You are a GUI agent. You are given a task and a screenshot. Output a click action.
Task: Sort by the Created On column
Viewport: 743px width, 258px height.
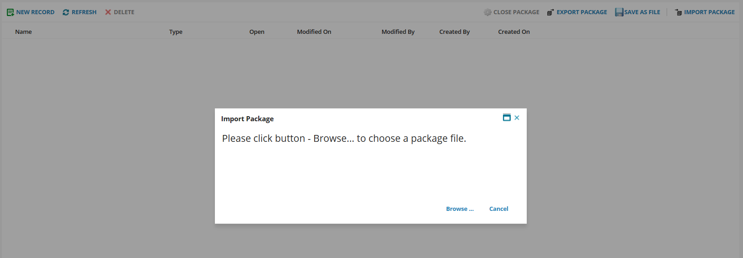pyautogui.click(x=513, y=32)
